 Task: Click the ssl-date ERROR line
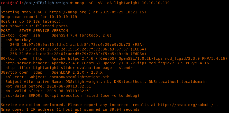[x=71, y=95]
